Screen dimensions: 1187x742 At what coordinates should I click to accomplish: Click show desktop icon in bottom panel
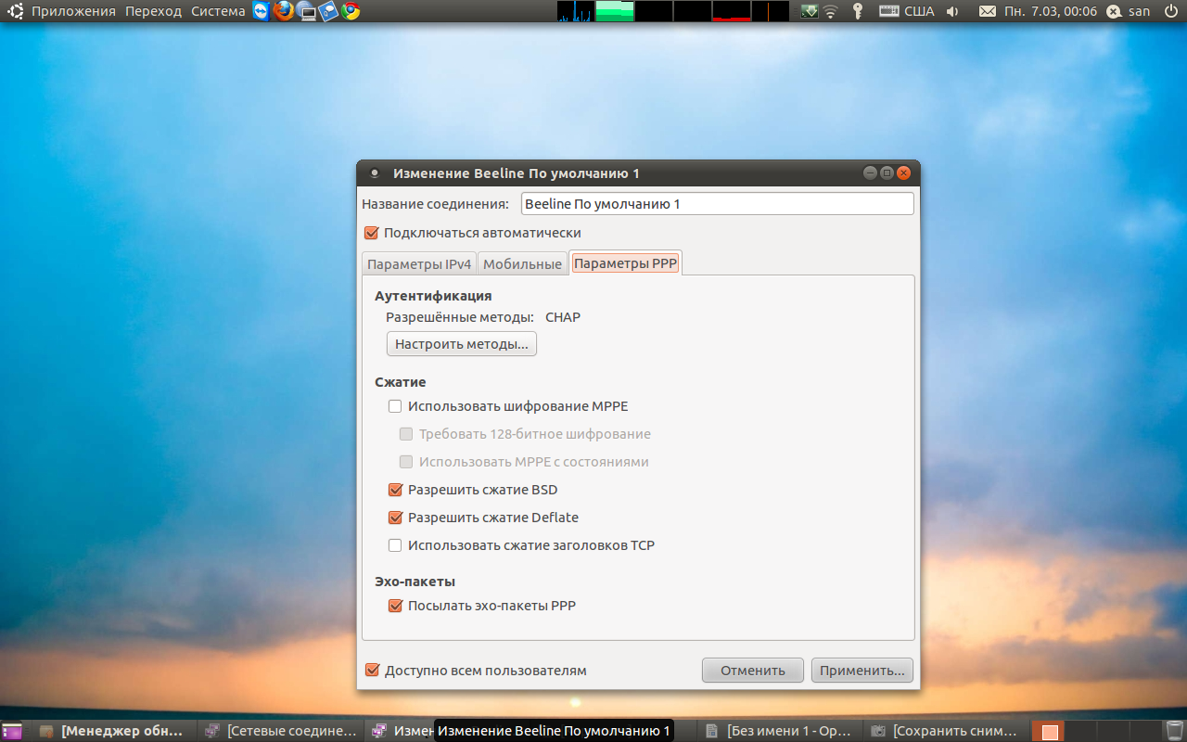point(12,731)
